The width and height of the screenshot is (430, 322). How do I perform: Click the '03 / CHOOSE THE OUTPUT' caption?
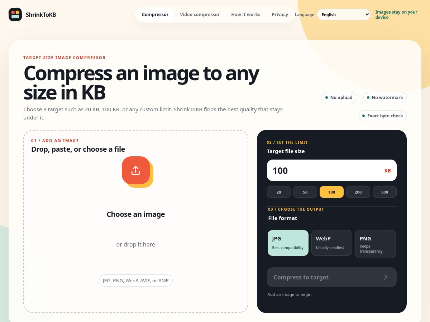pos(296,209)
